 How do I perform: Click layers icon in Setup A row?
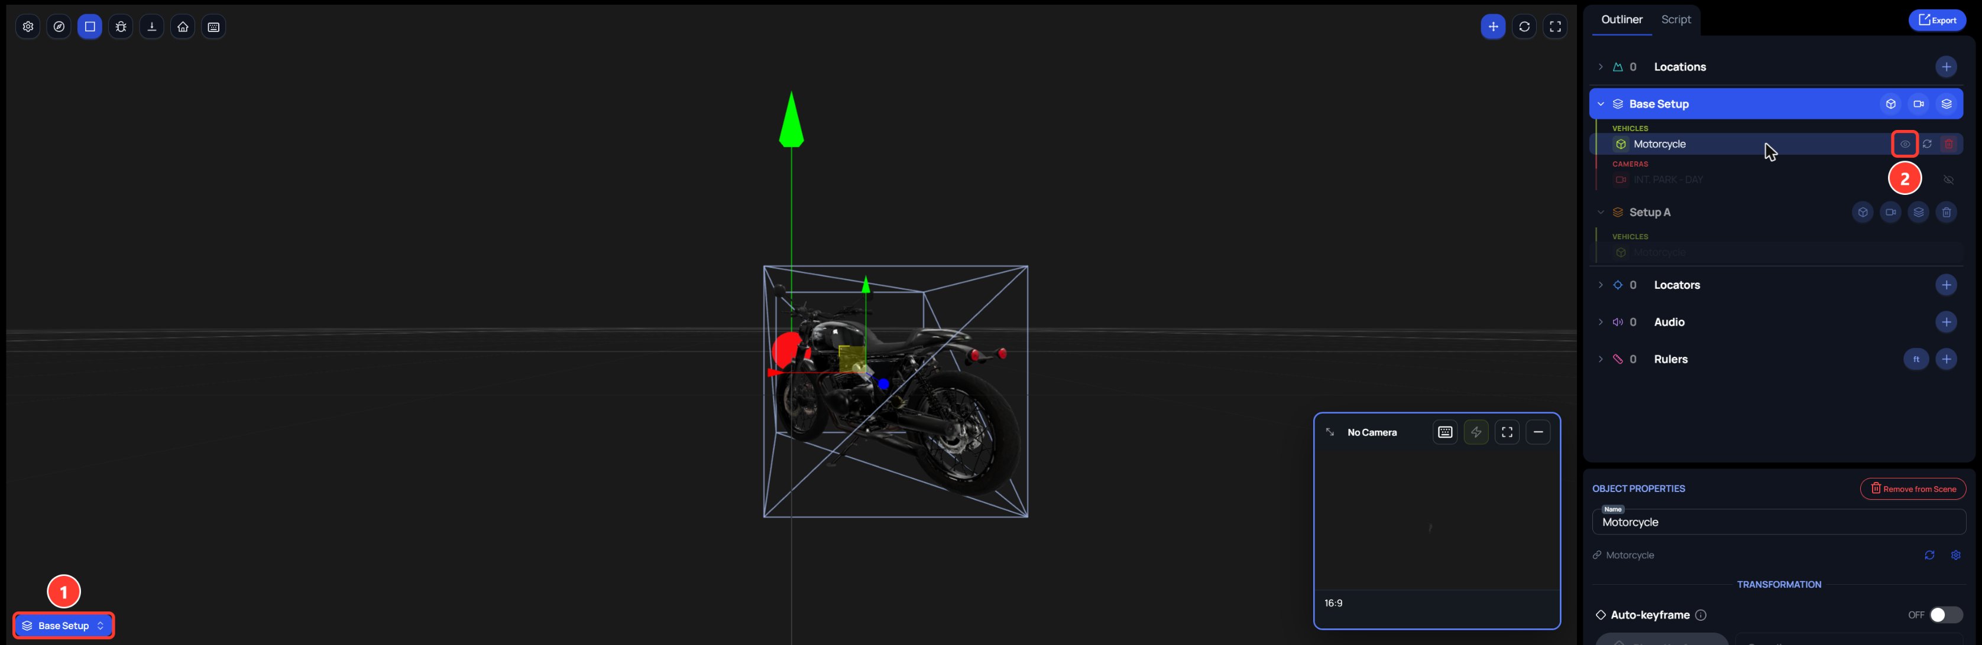tap(1919, 212)
